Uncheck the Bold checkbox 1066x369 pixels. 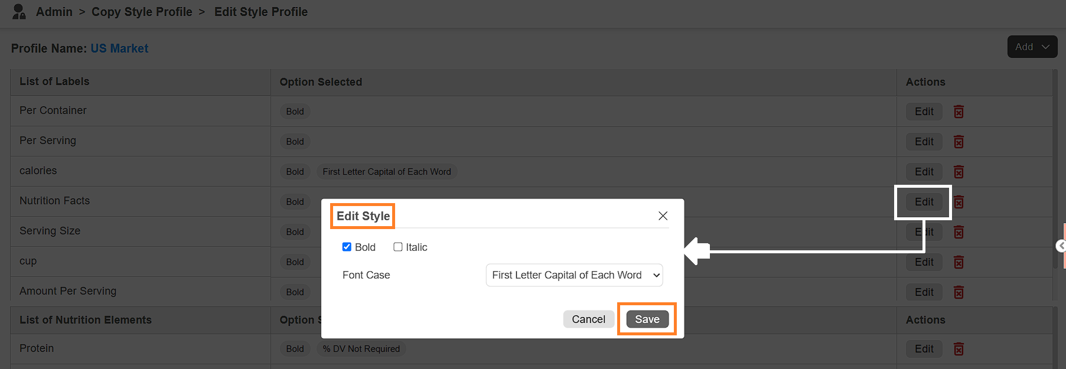click(347, 247)
